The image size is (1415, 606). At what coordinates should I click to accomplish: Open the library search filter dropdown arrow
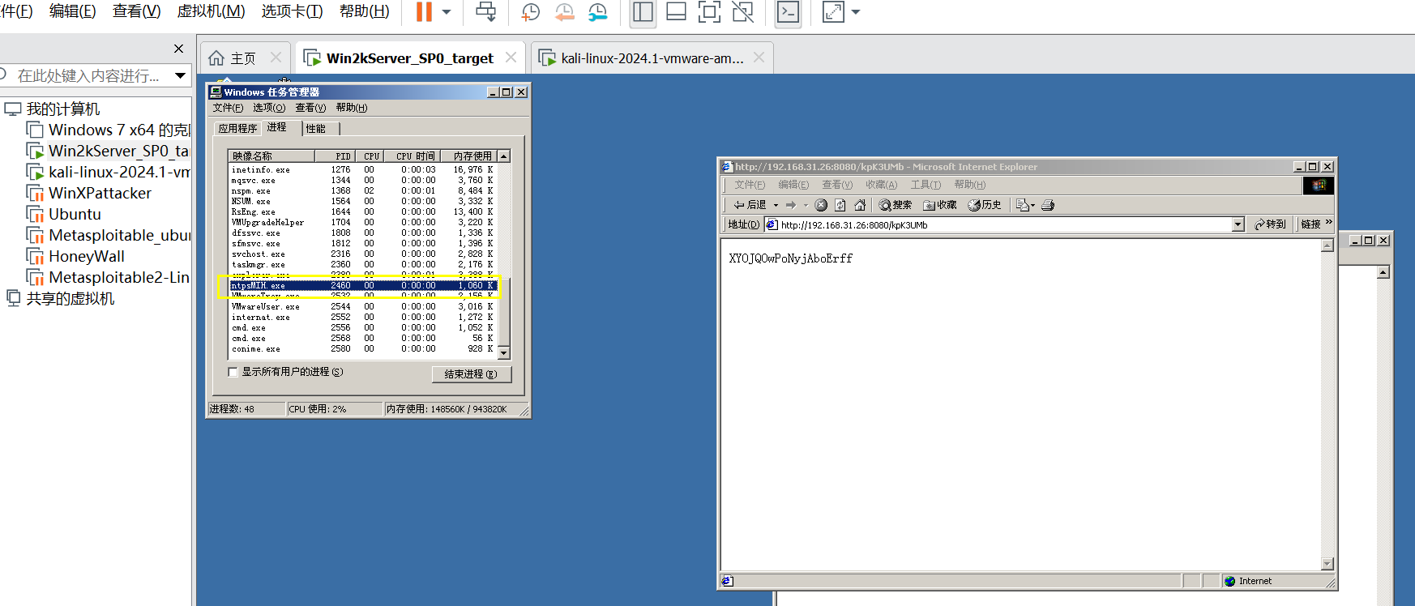click(180, 75)
